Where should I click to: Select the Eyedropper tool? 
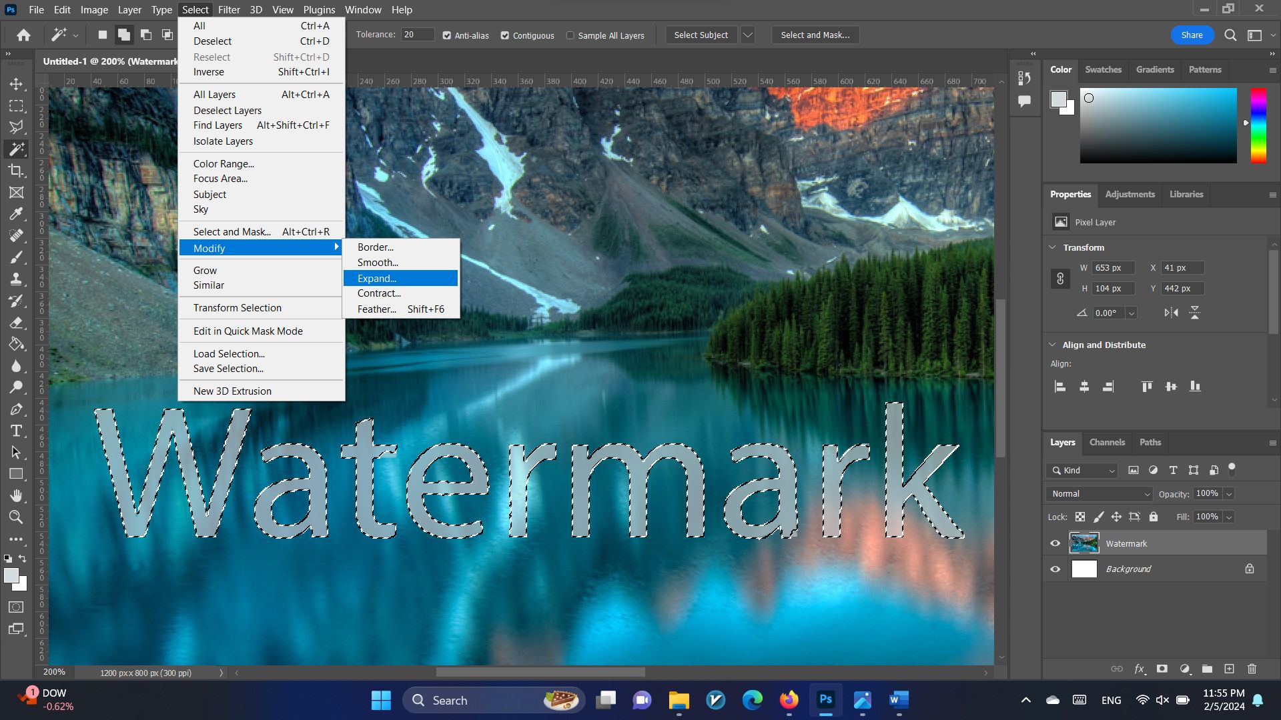(x=16, y=214)
